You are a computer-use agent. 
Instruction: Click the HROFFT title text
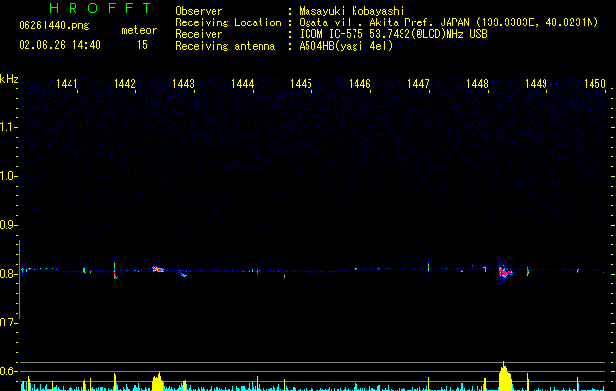coord(101,8)
